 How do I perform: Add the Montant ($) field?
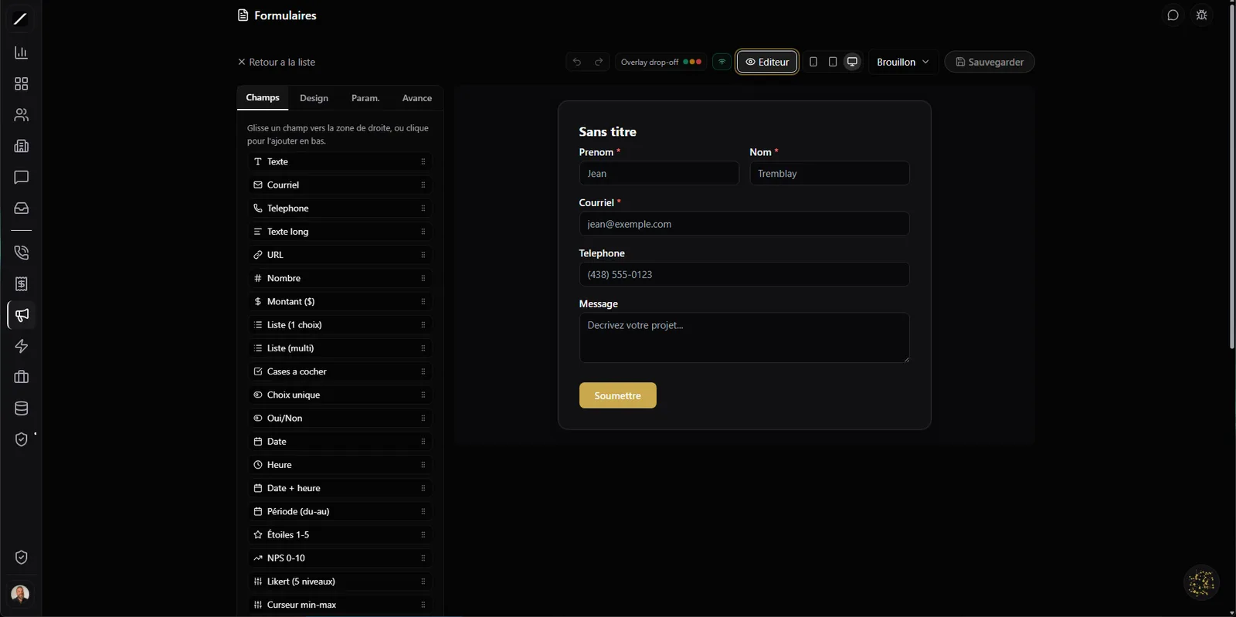[340, 301]
